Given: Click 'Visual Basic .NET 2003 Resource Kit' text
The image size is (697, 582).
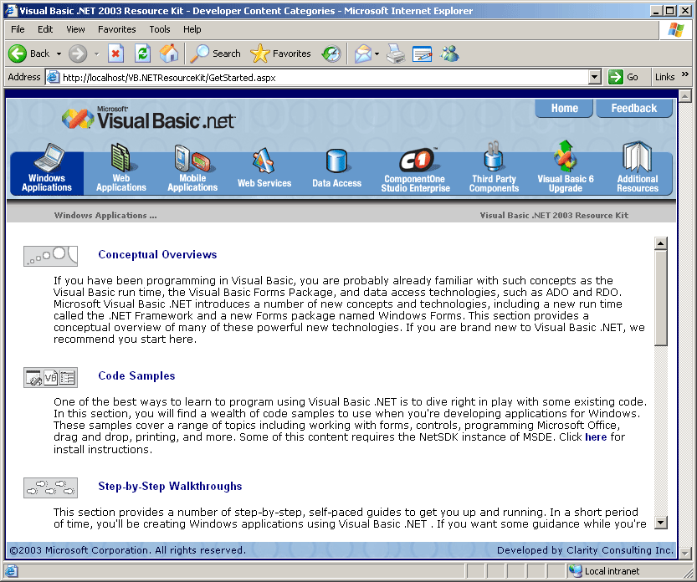Looking at the screenshot, I should (554, 216).
